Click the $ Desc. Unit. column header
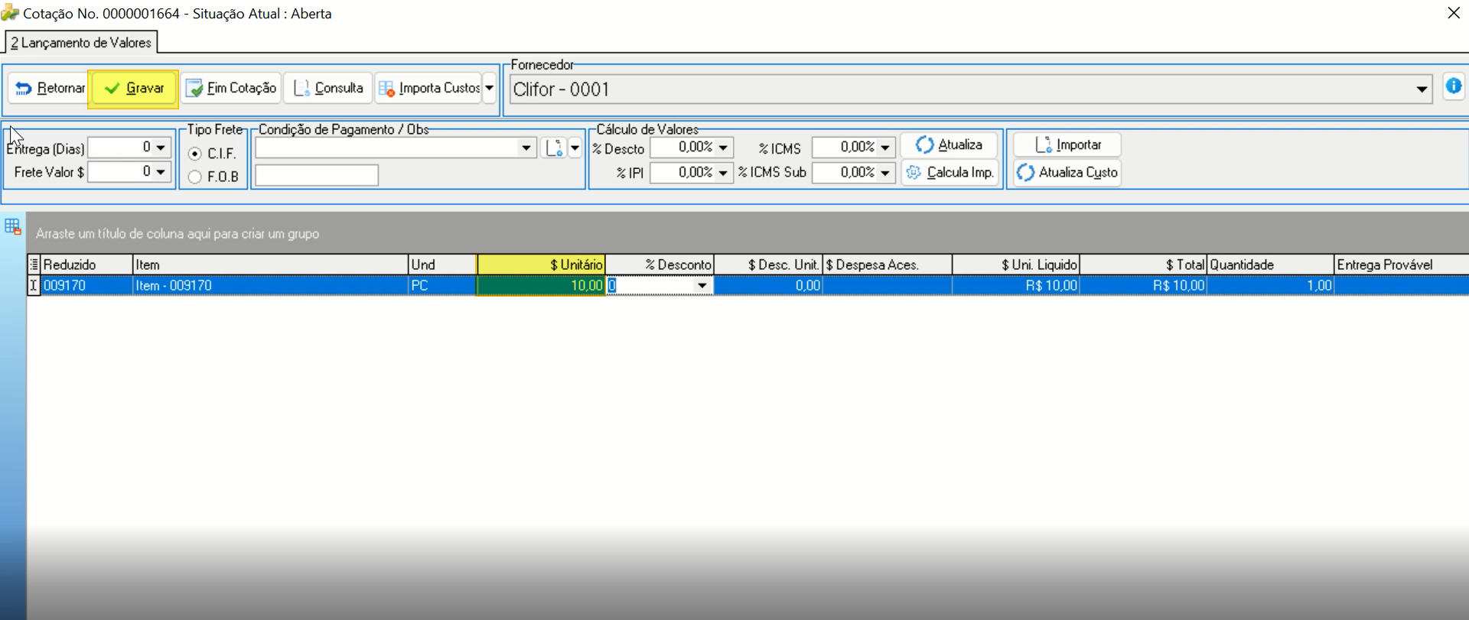This screenshot has height=620, width=1469. pyautogui.click(x=768, y=265)
